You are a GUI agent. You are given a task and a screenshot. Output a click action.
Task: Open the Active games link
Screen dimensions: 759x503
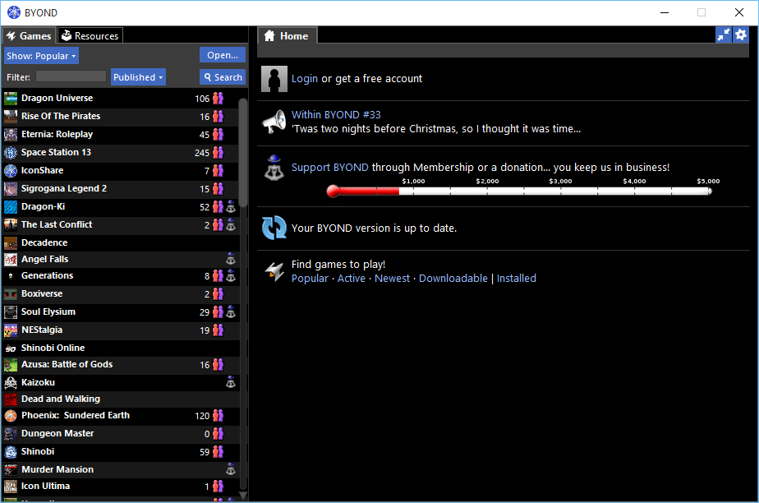[352, 279]
